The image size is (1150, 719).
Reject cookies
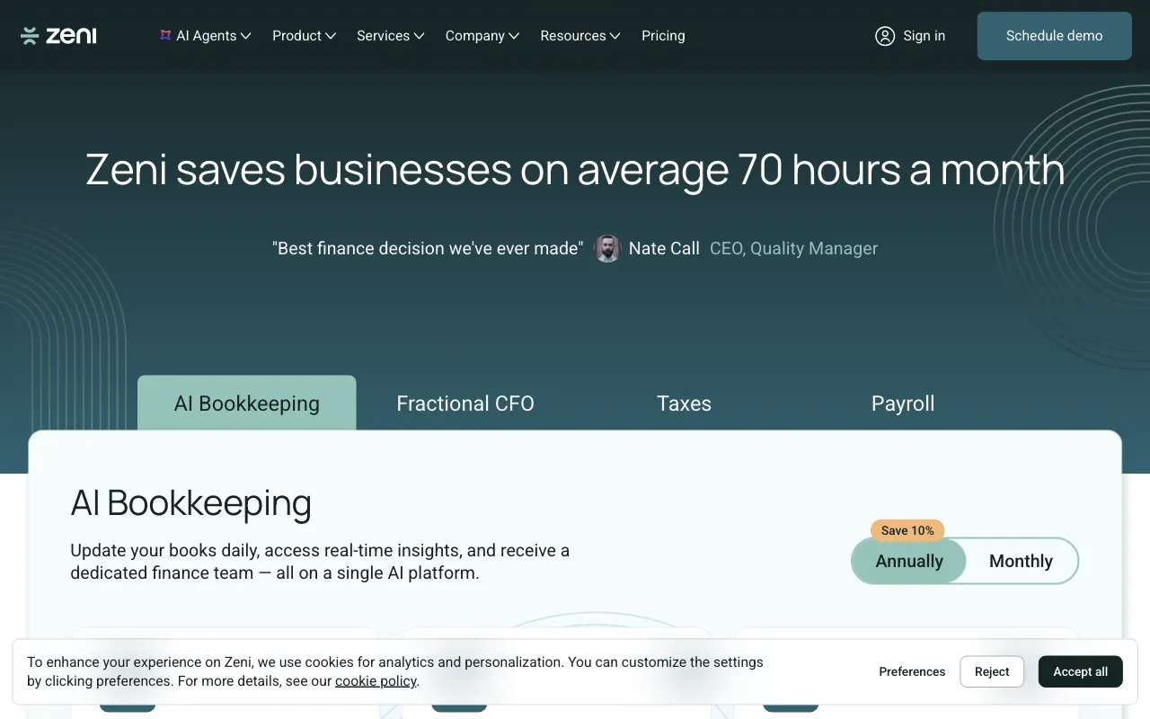(992, 671)
